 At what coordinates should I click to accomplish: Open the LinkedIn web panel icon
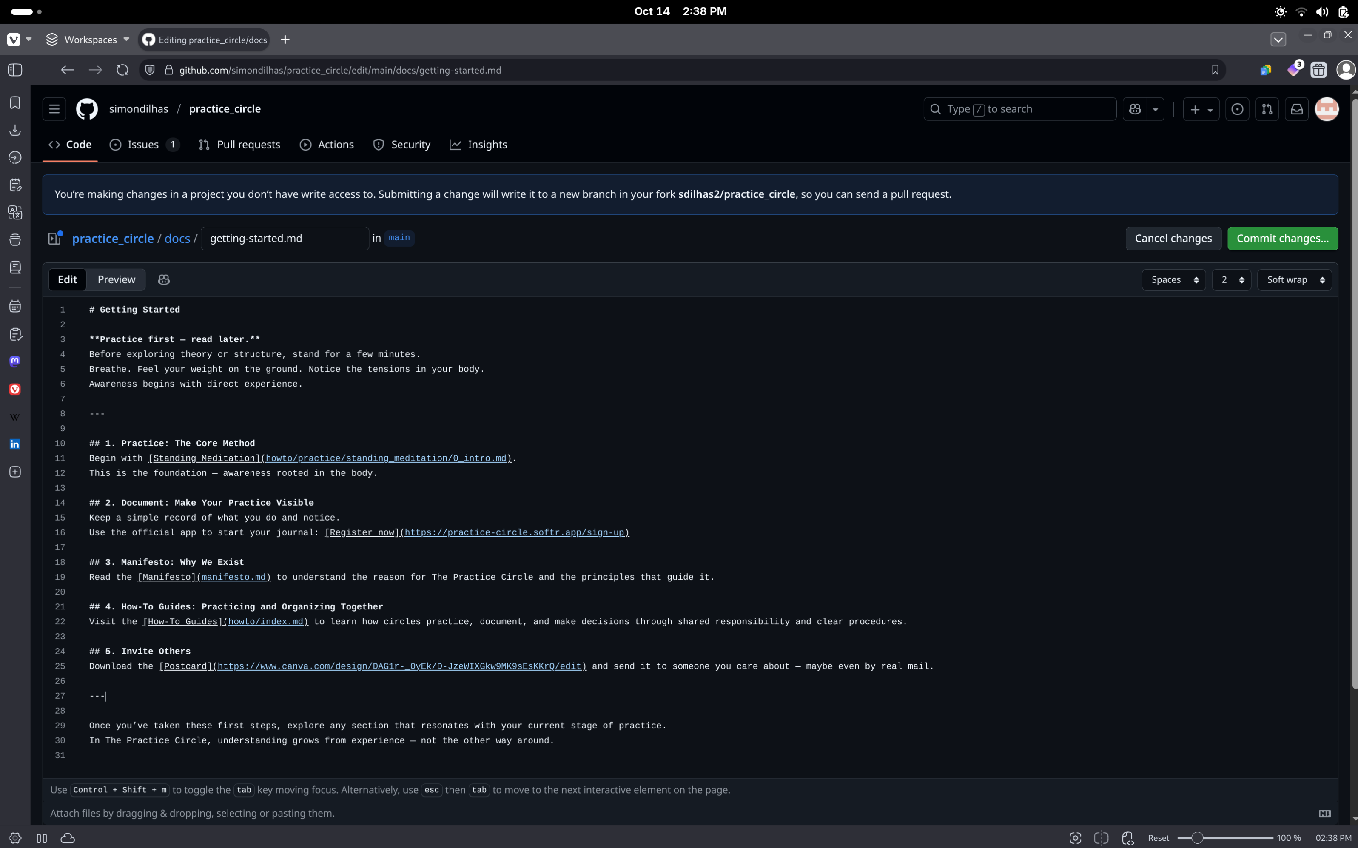15,444
